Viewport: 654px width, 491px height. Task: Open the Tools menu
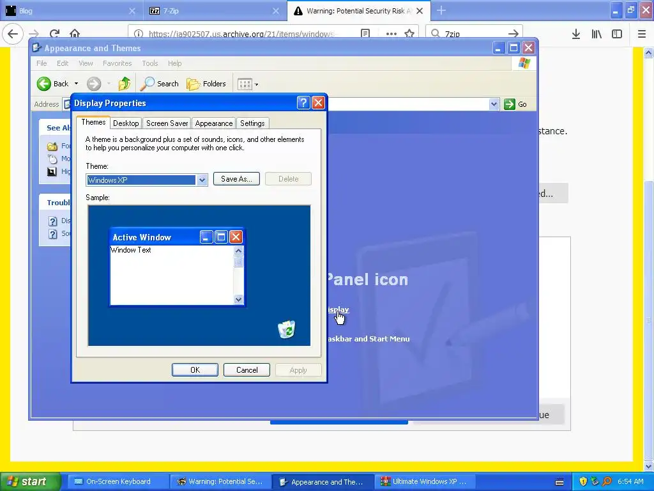[149, 63]
